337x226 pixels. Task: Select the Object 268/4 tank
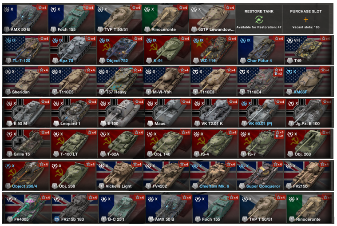(26, 176)
